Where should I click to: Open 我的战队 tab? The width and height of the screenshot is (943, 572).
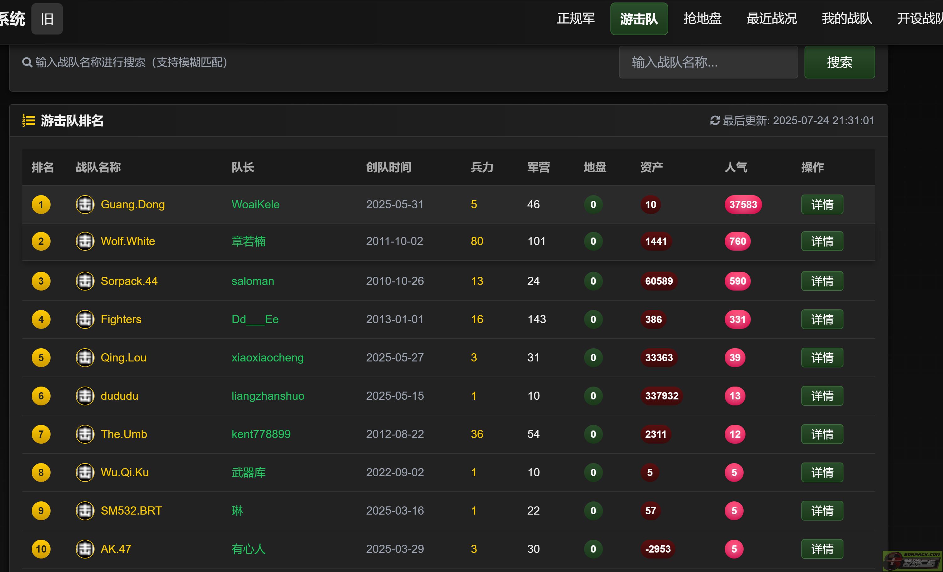tap(847, 19)
